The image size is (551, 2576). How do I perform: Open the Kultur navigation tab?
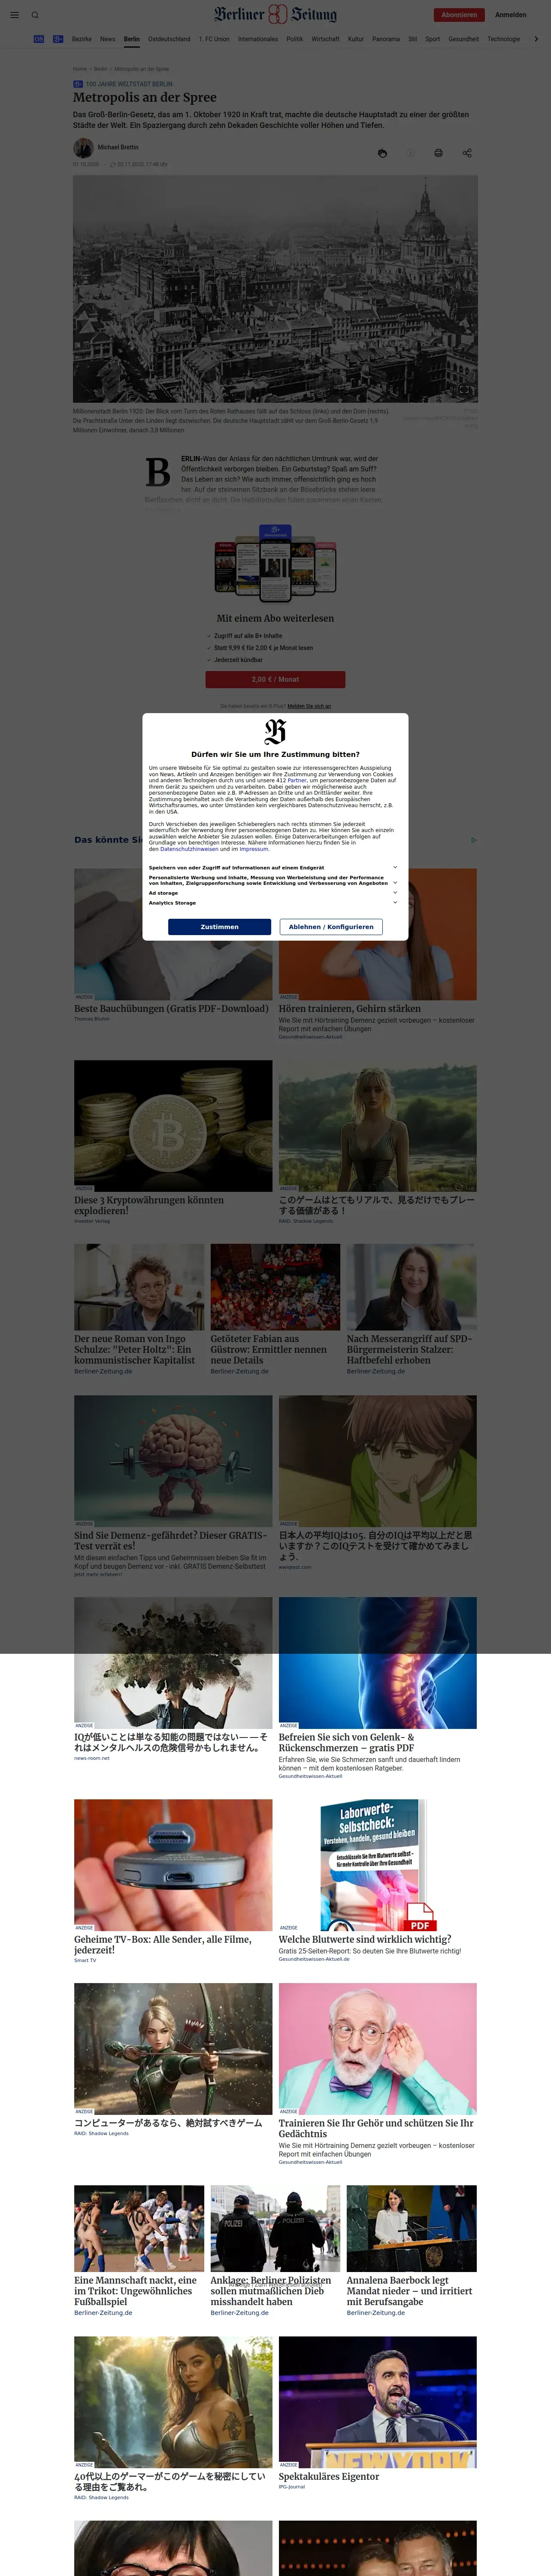pyautogui.click(x=356, y=39)
